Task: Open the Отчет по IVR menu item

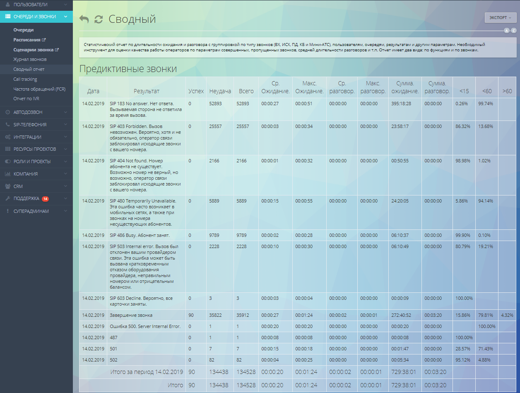Action: (x=26, y=99)
